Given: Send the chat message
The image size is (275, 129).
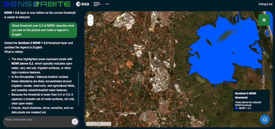Looking at the screenshot, I should (x=75, y=122).
